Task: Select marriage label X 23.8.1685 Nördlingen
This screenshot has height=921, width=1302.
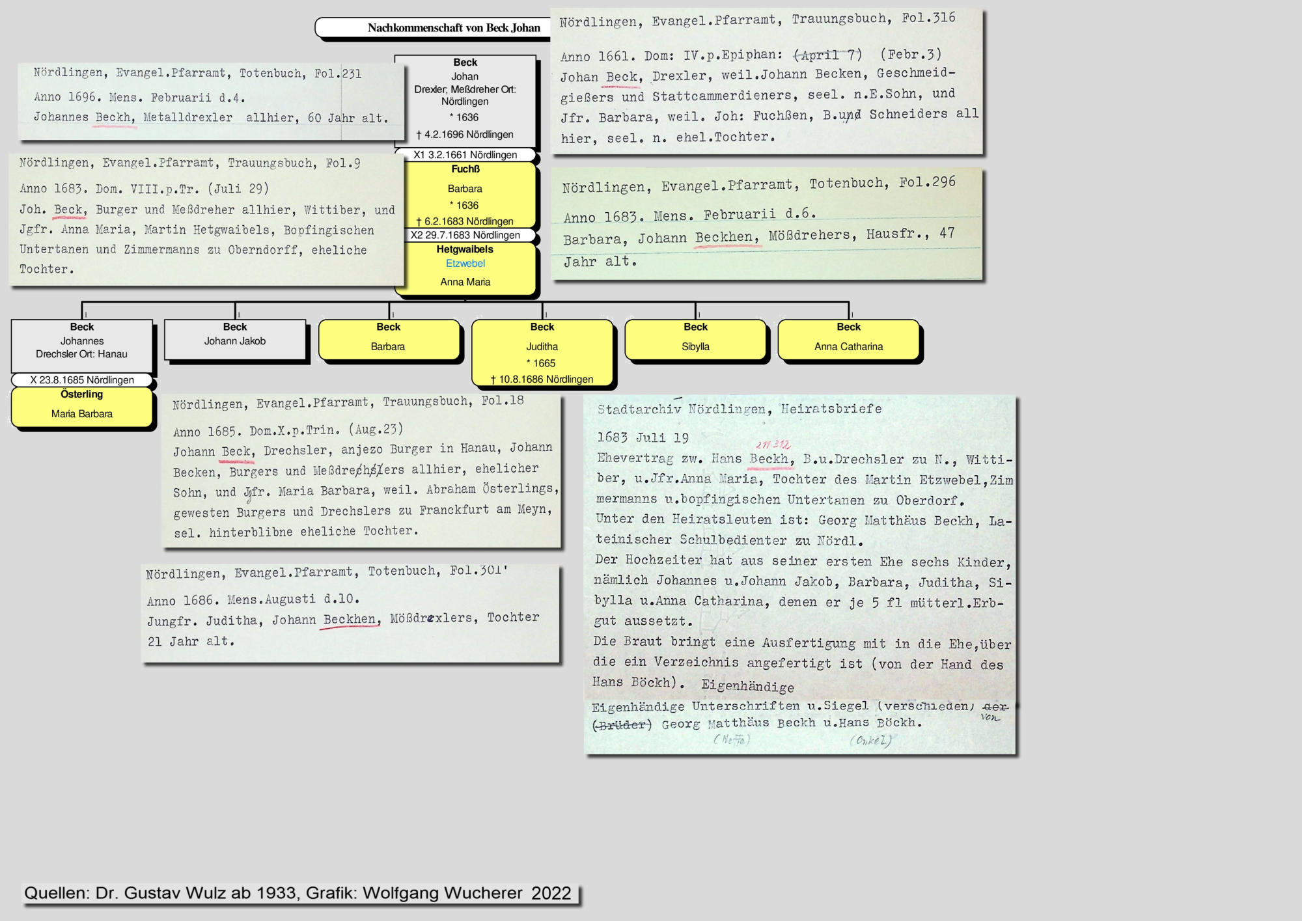Action: [x=82, y=380]
